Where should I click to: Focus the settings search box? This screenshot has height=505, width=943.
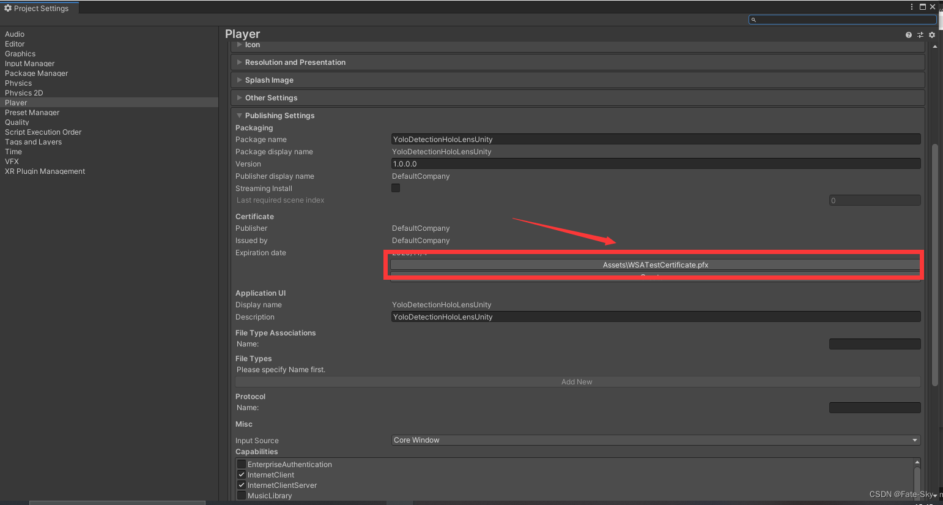click(842, 20)
